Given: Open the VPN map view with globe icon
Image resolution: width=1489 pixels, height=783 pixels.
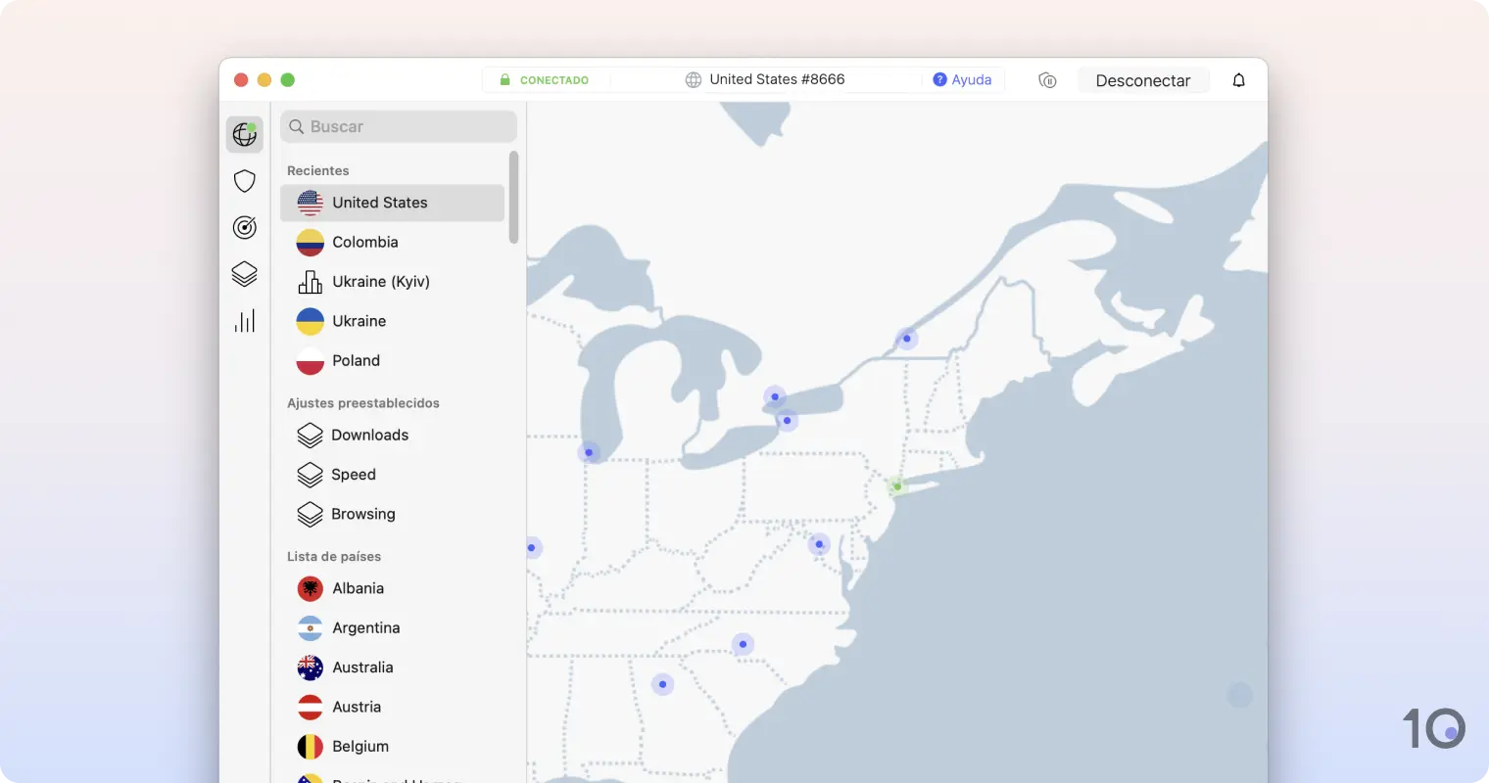Looking at the screenshot, I should click(x=244, y=134).
